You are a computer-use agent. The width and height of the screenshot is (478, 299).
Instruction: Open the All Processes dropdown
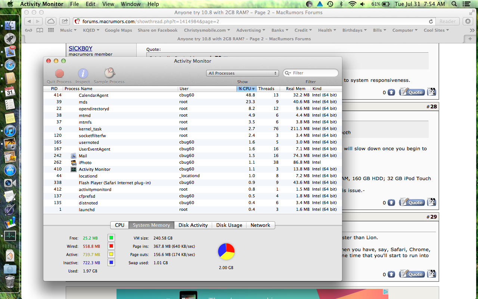[x=243, y=73]
